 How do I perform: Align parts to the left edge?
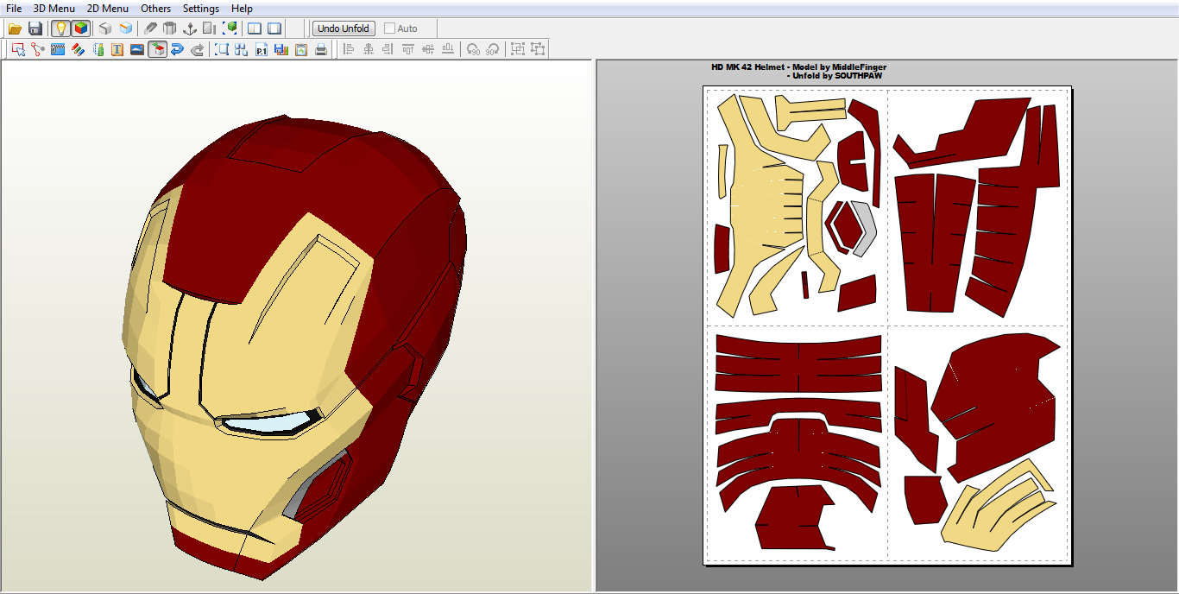tap(349, 49)
